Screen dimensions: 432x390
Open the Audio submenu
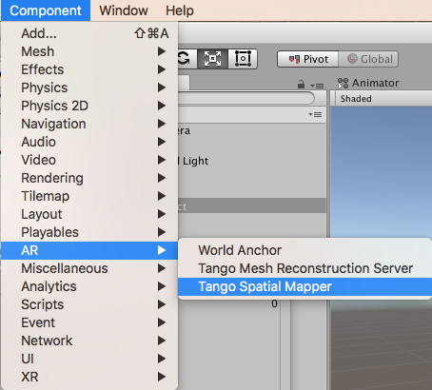(89, 142)
